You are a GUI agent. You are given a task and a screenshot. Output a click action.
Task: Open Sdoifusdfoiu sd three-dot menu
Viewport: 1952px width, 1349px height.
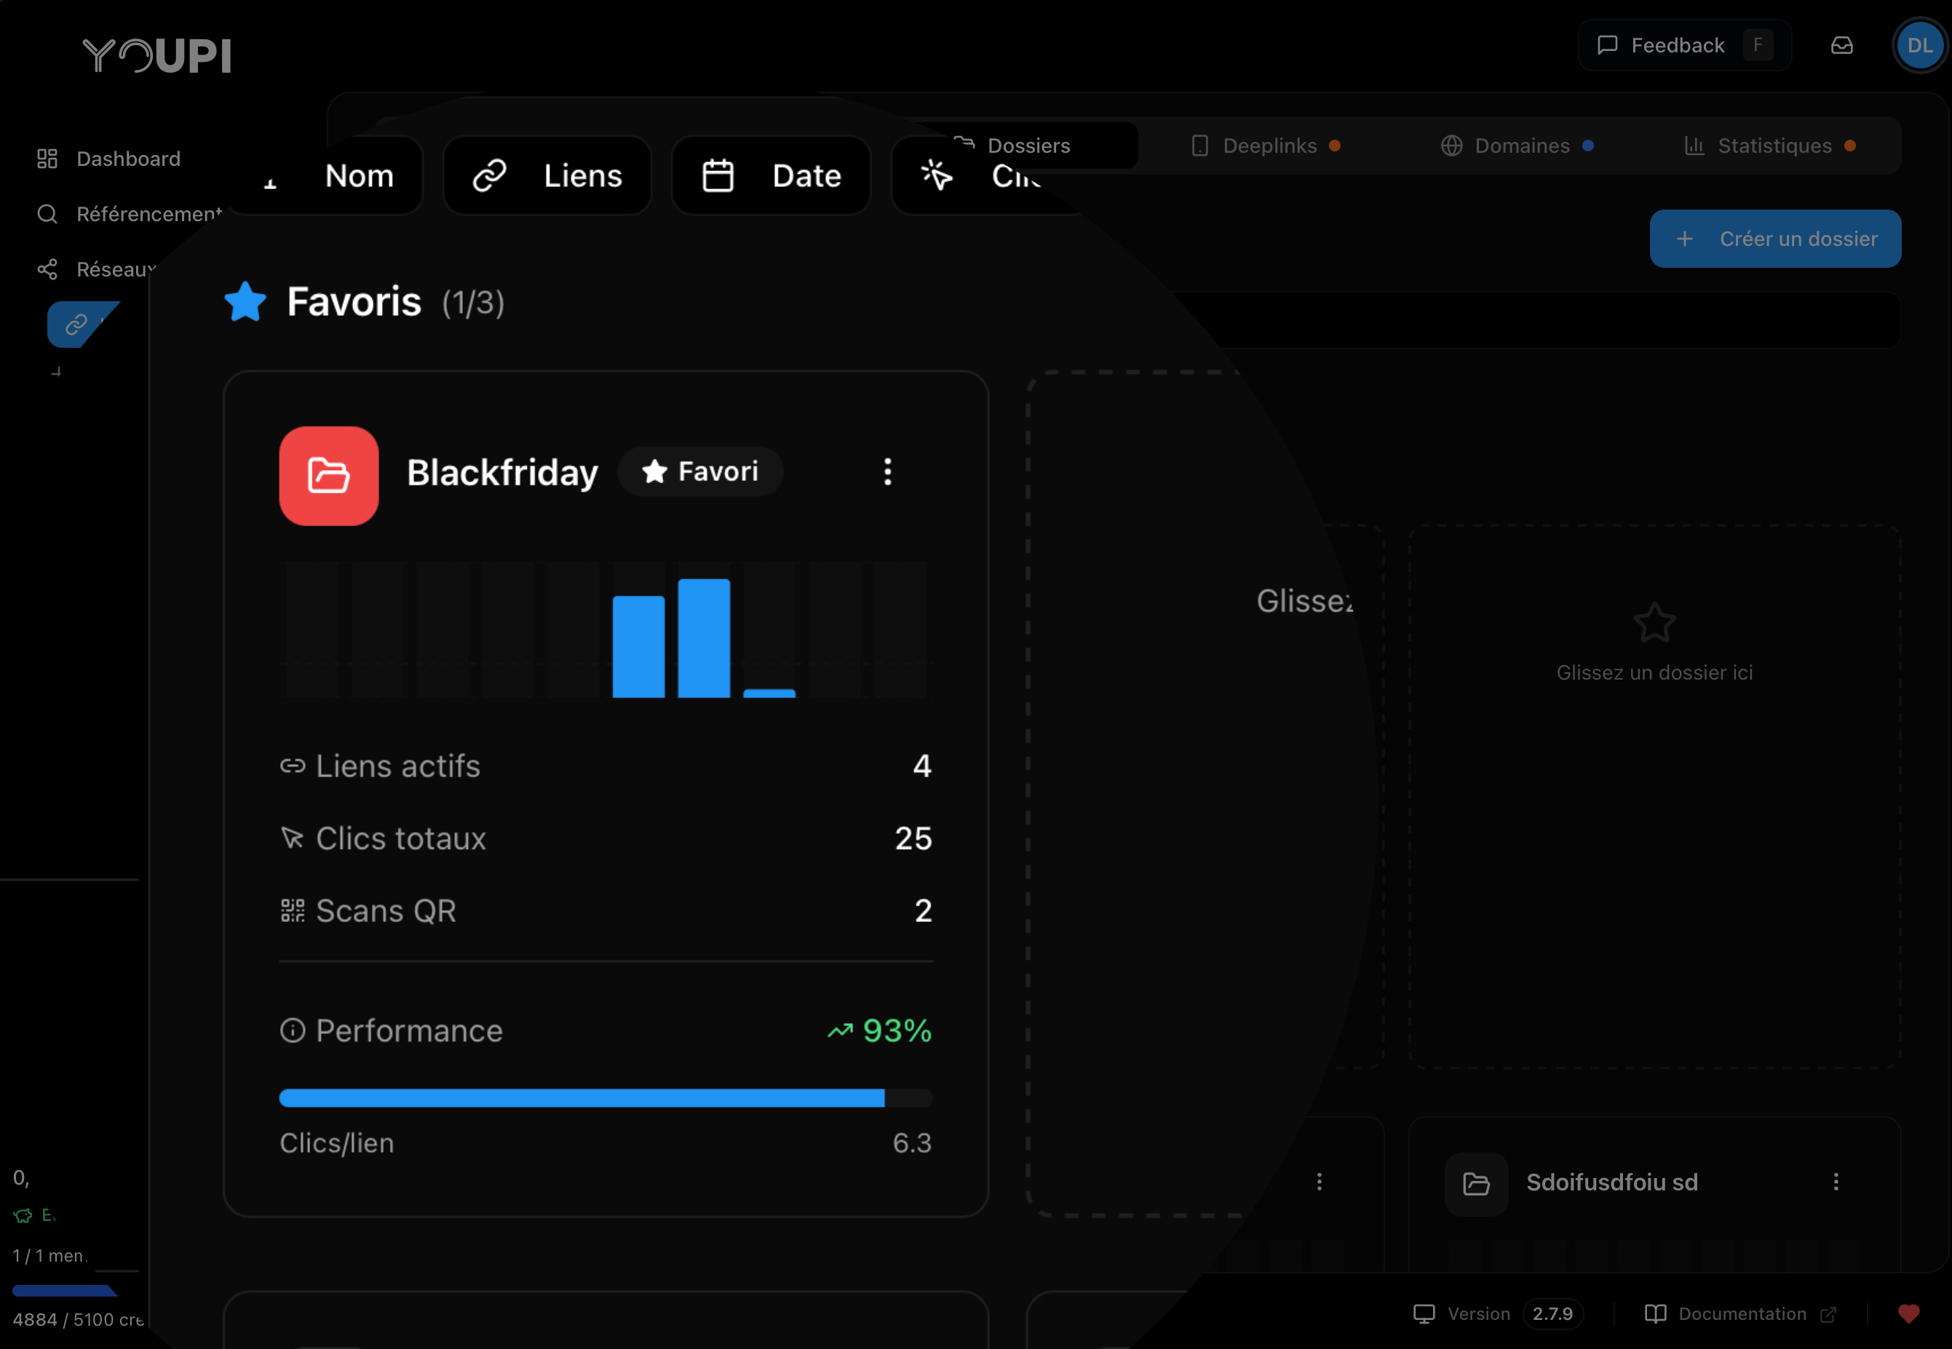[1836, 1182]
